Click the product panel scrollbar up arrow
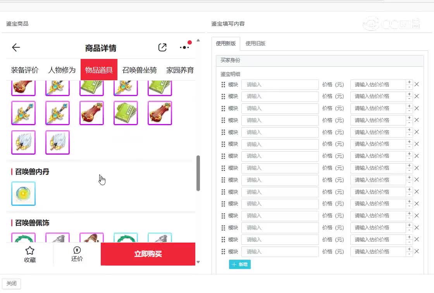This screenshot has width=434, height=293. [x=198, y=40]
